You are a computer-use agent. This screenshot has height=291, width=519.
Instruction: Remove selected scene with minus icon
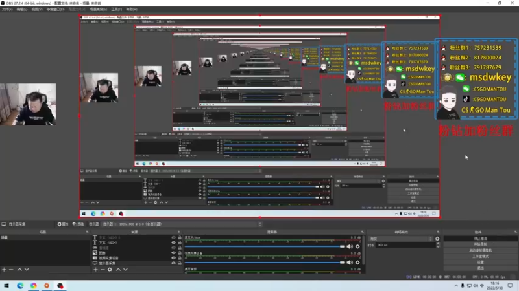(x=11, y=270)
